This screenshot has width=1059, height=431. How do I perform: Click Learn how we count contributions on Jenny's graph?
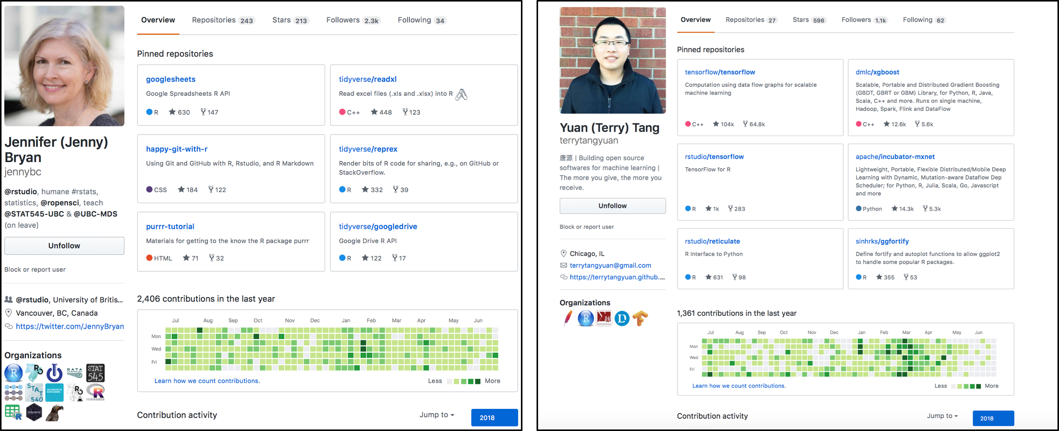(207, 380)
